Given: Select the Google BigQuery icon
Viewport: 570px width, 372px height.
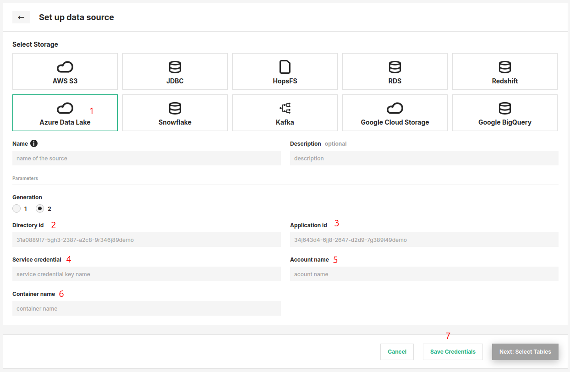Looking at the screenshot, I should click(505, 109).
